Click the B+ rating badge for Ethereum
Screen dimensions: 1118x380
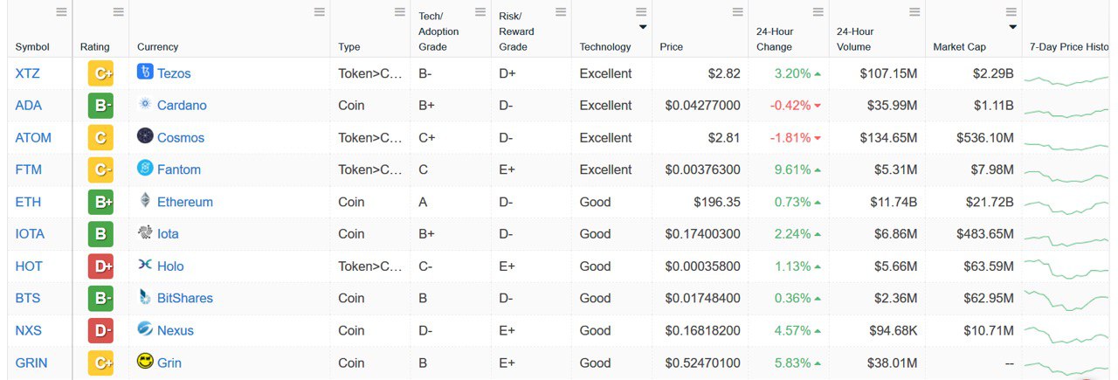100,202
